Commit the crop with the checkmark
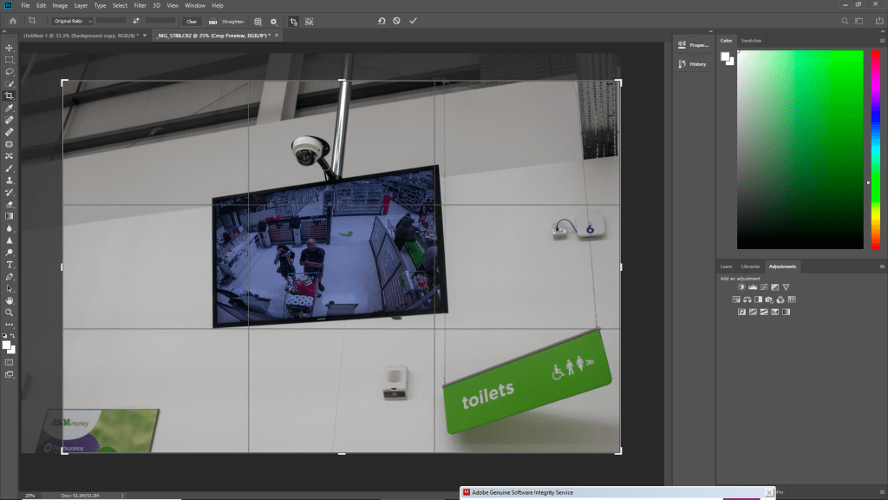The image size is (888, 500). coord(413,21)
